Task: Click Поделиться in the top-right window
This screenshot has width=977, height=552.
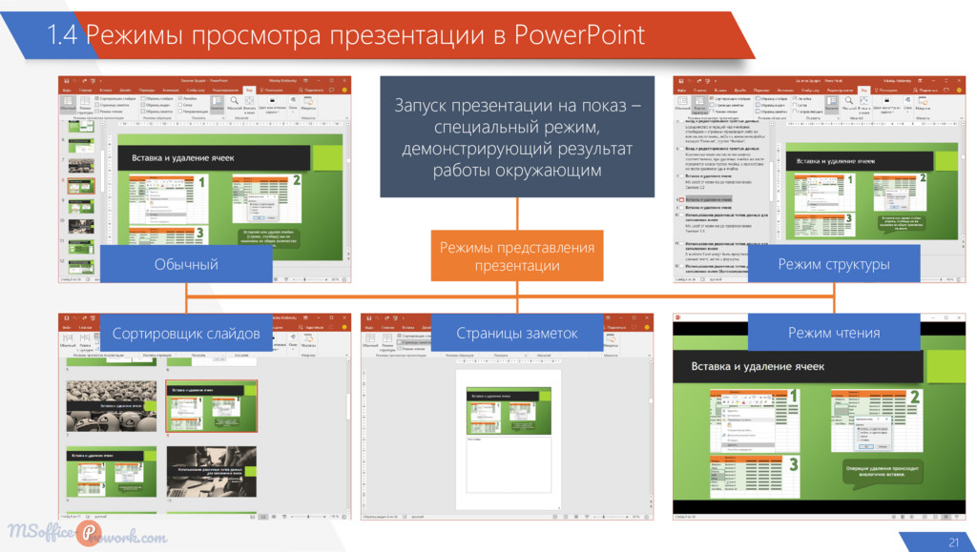Action: tap(925, 90)
